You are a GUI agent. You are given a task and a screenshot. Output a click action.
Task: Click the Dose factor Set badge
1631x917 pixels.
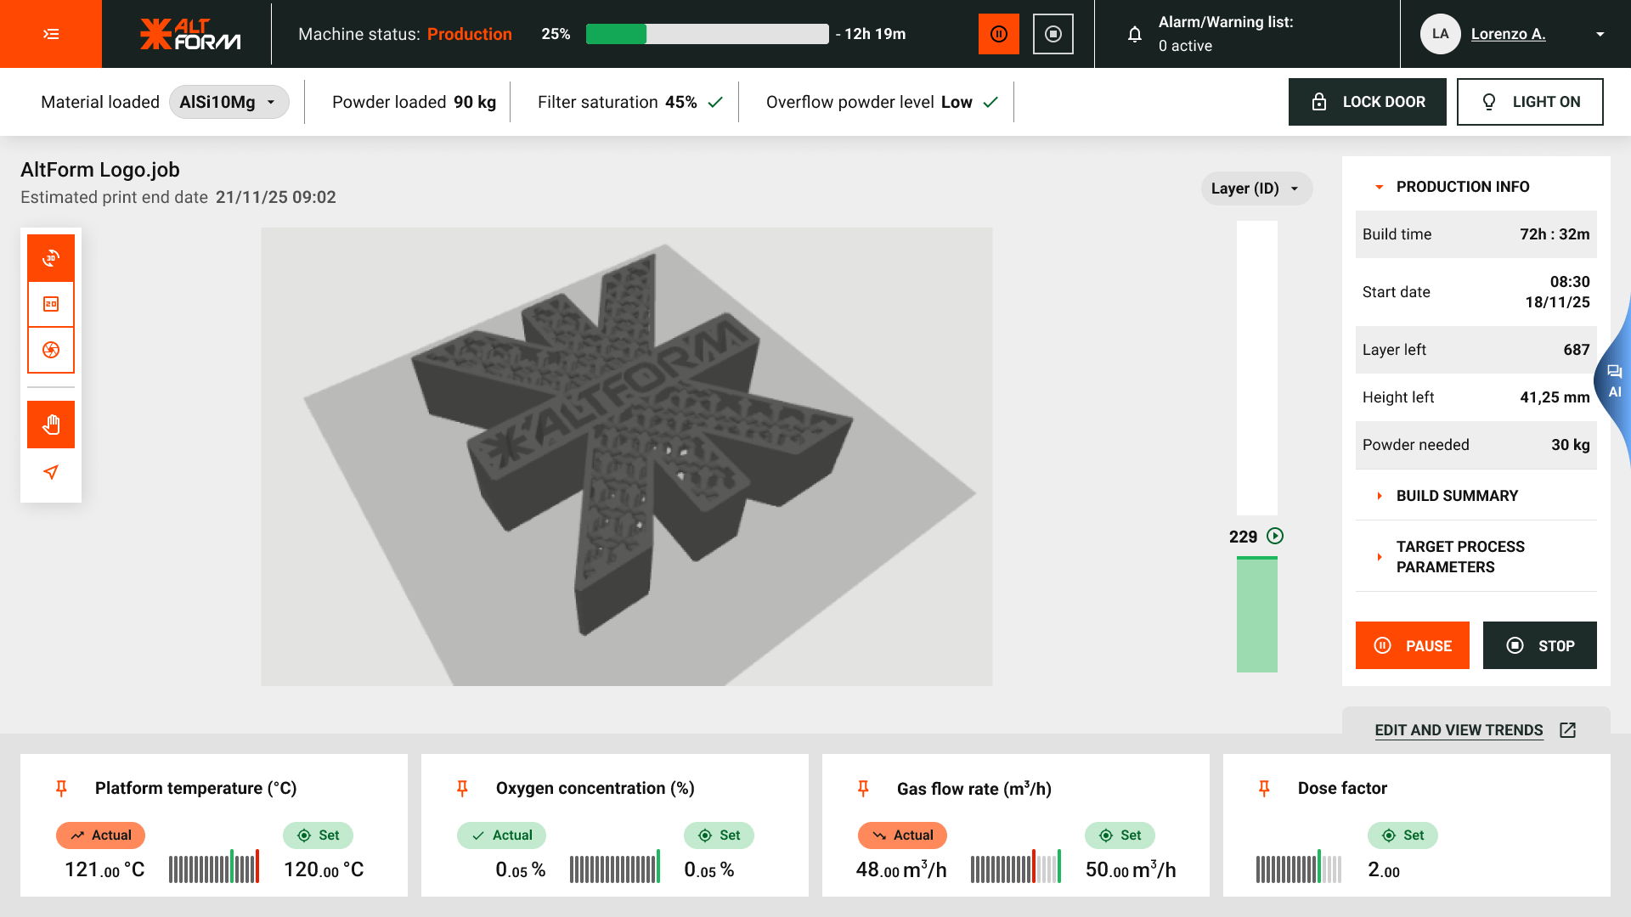pyautogui.click(x=1402, y=835)
